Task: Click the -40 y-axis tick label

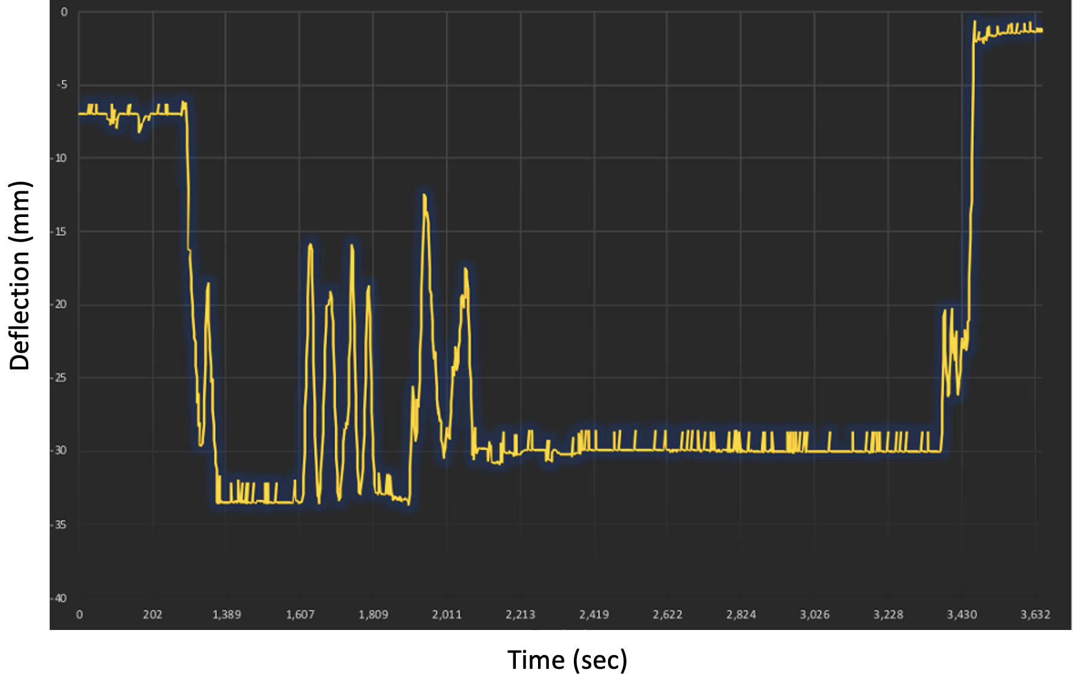Action: point(60,598)
